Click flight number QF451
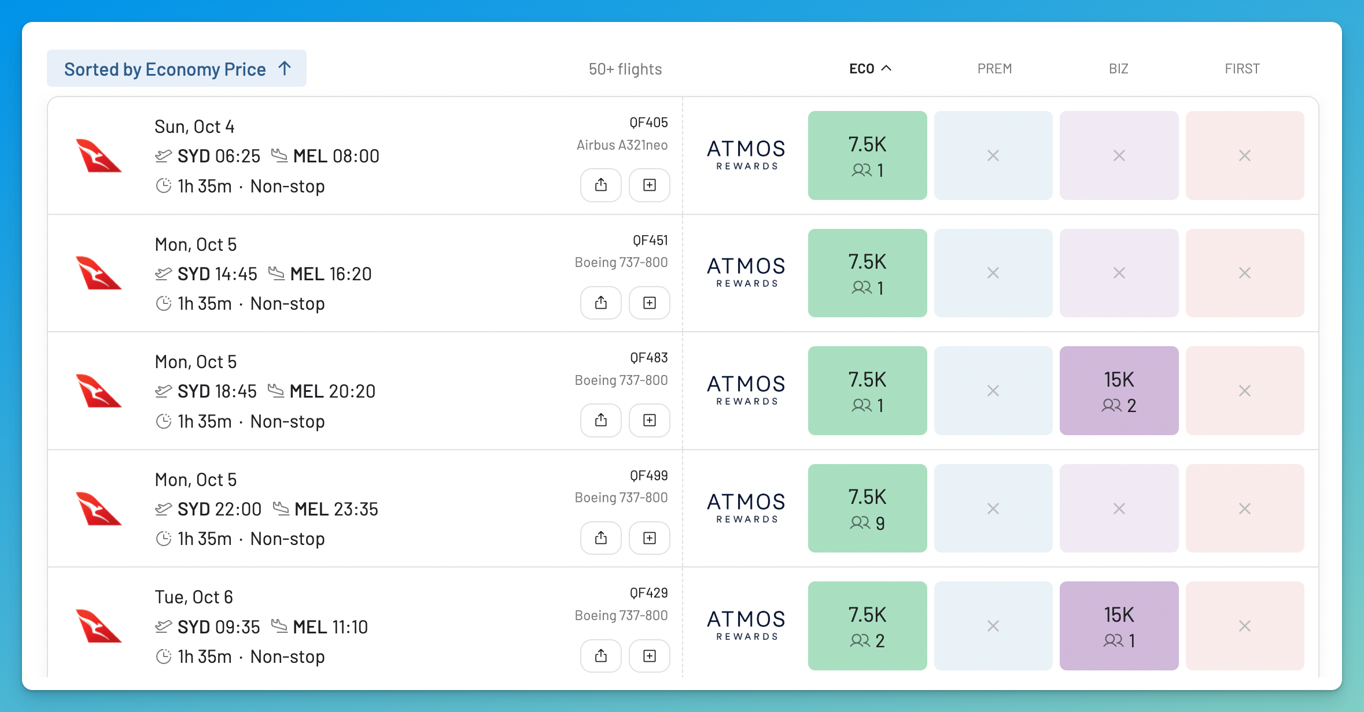The height and width of the screenshot is (712, 1364). coord(650,240)
